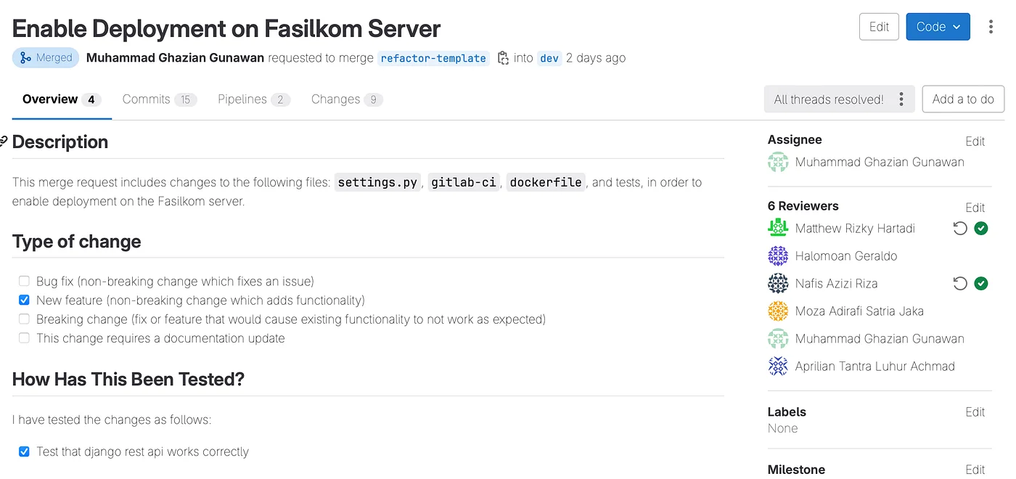Click Moza Adirafi Satria Jaka's avatar
Screen dimensions: 1016x479
pyautogui.click(x=778, y=311)
